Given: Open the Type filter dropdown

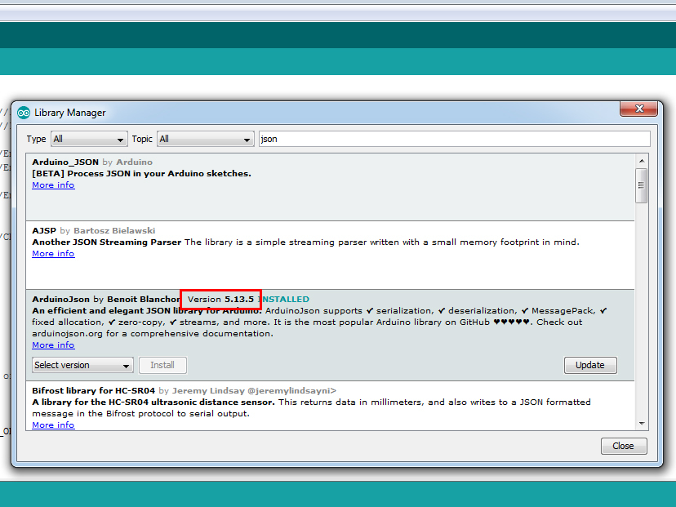Looking at the screenshot, I should [89, 140].
